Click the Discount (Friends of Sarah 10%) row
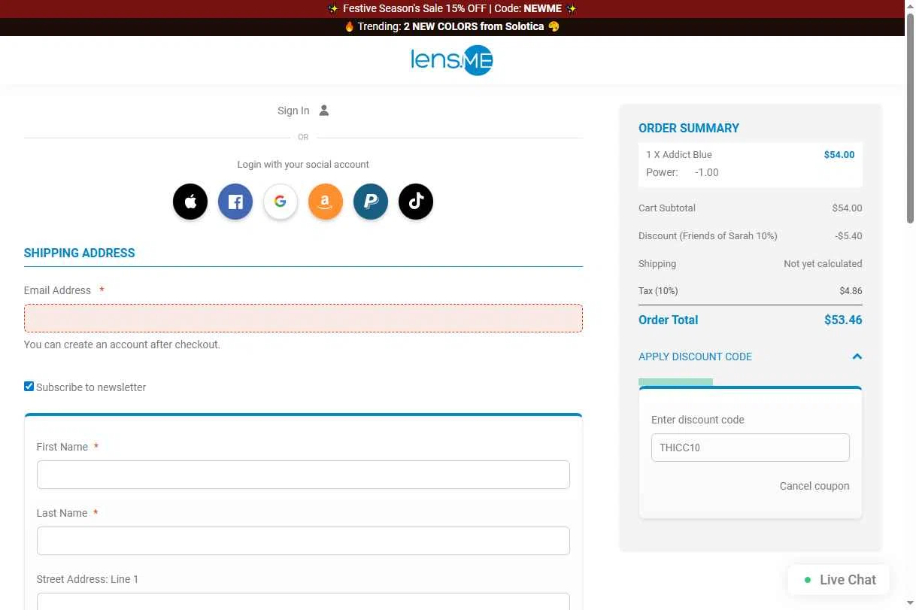This screenshot has height=610, width=916. click(x=751, y=235)
